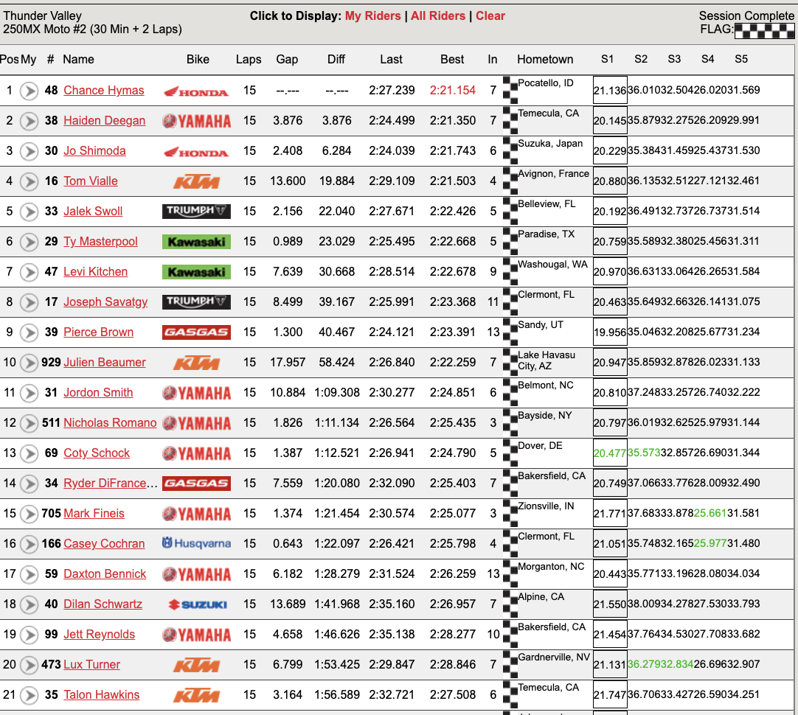Open Haiden Deegan's rider profile link
Image resolution: width=798 pixels, height=715 pixels.
click(104, 120)
